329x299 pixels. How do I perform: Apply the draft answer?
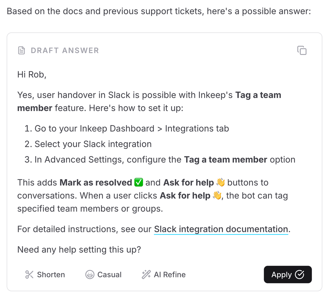pos(288,274)
